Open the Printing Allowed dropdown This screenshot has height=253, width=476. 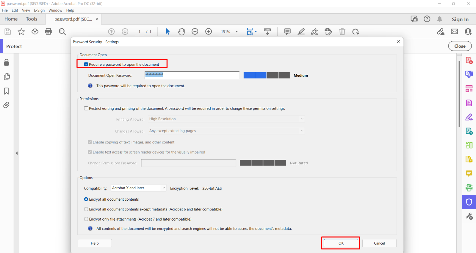[226, 119]
